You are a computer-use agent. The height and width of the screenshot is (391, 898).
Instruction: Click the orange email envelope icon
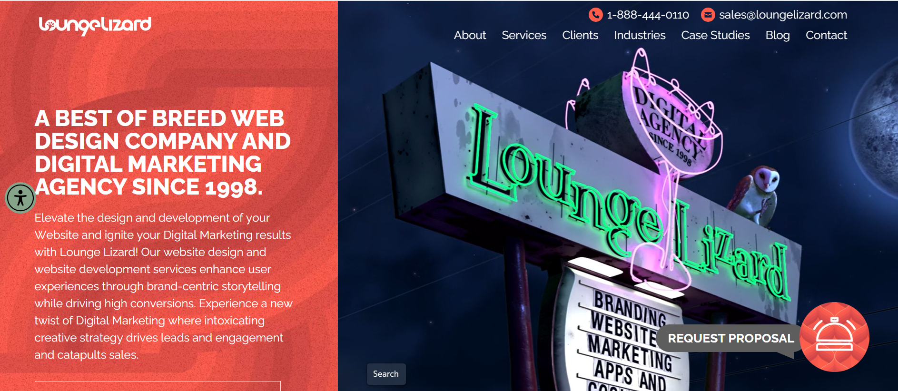(708, 15)
